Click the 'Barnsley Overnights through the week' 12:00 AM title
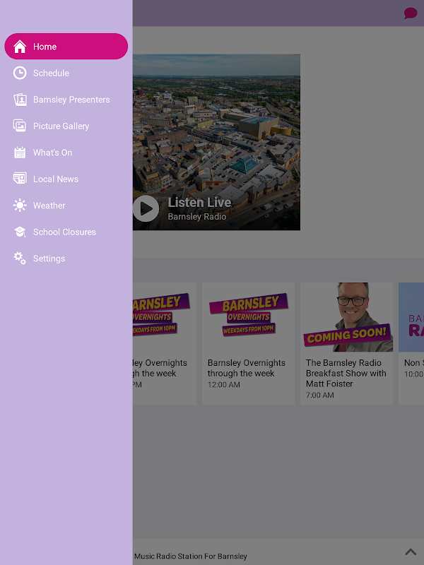The image size is (424, 565). click(x=246, y=368)
